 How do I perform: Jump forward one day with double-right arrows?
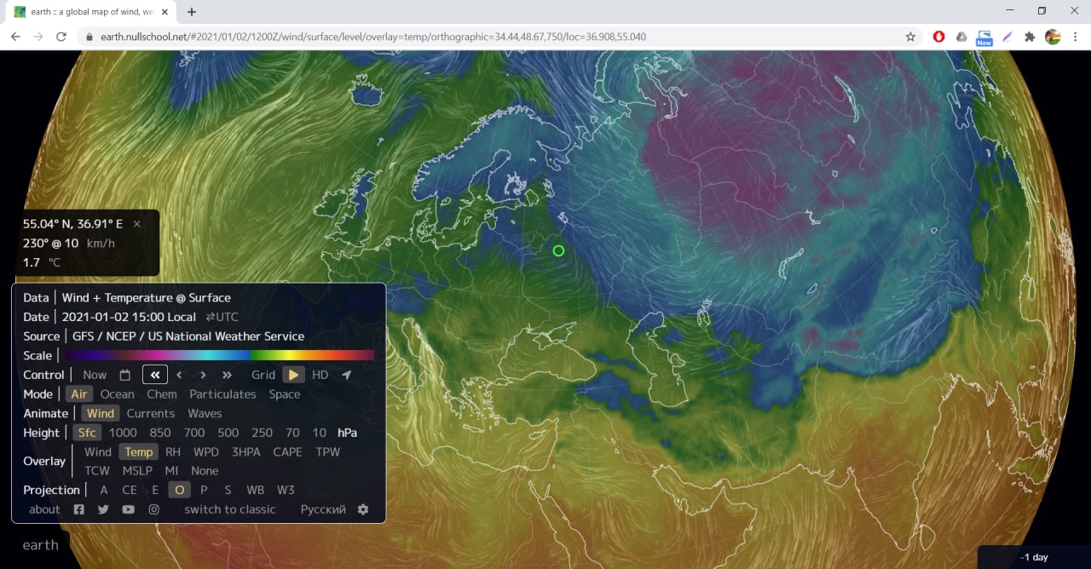point(227,375)
